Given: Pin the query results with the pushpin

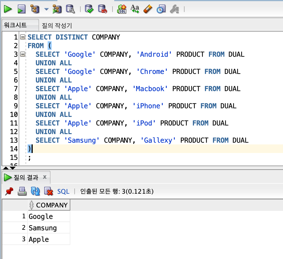Looking at the screenshot, I should [x=9, y=191].
